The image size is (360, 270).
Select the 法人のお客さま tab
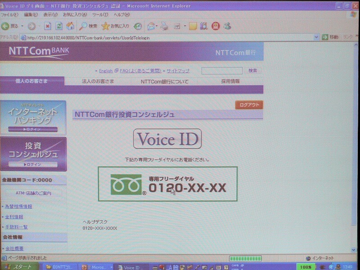(x=98, y=81)
